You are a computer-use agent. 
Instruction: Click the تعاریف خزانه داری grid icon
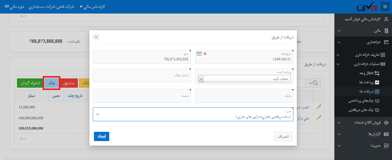[383, 55]
